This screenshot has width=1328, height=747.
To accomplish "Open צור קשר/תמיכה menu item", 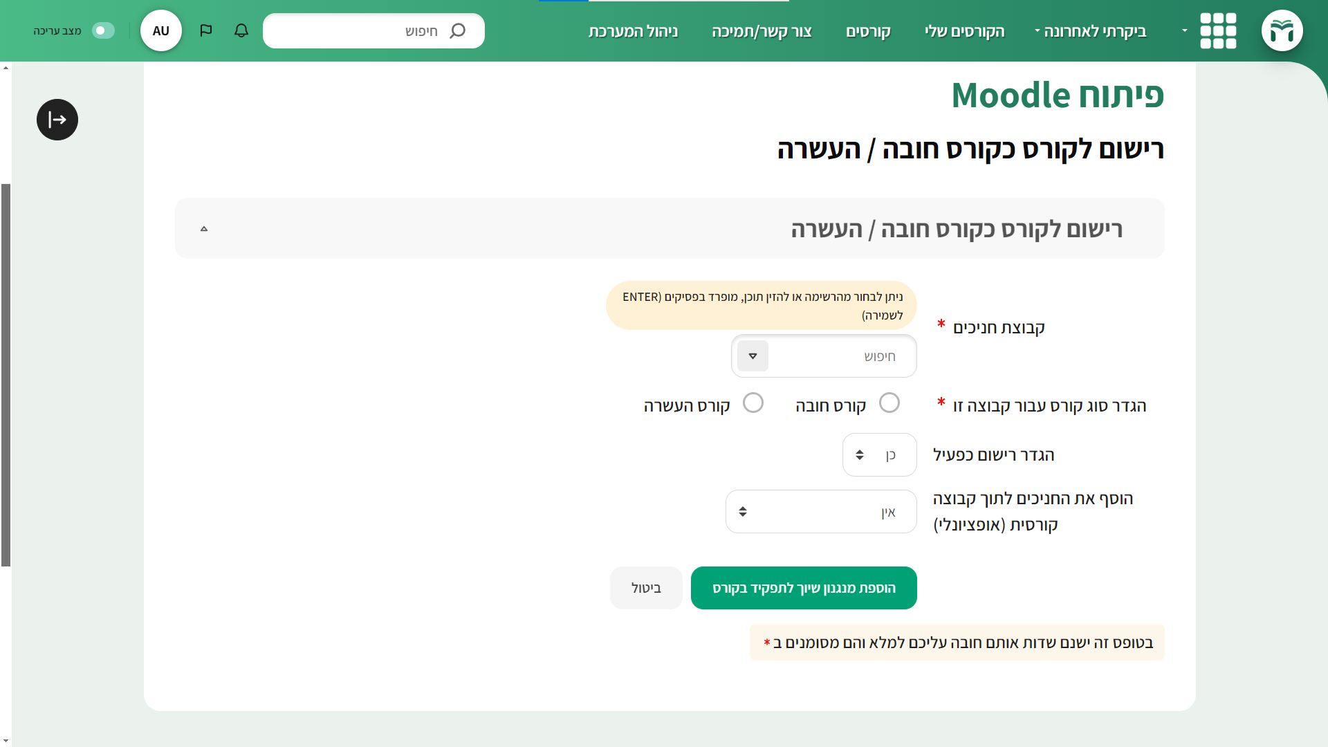I will click(762, 31).
